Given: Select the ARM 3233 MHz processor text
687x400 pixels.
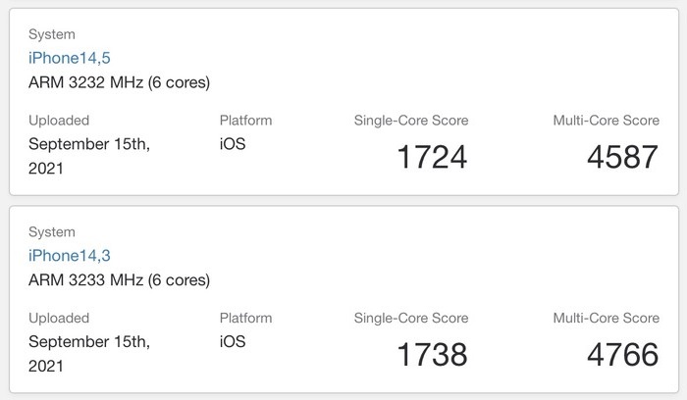Looking at the screenshot, I should click(x=119, y=279).
